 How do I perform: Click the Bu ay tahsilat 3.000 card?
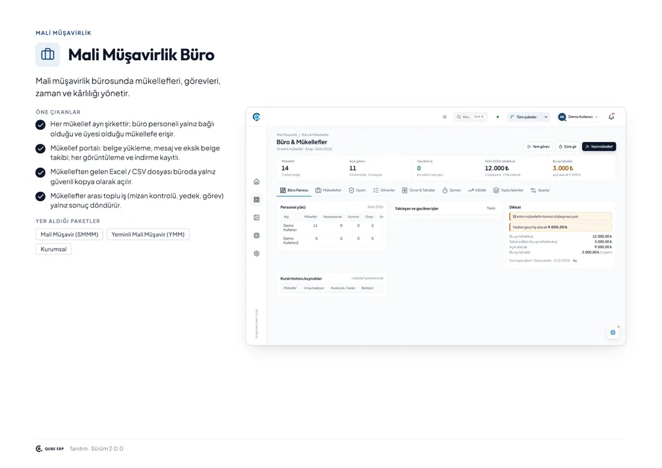click(x=582, y=168)
